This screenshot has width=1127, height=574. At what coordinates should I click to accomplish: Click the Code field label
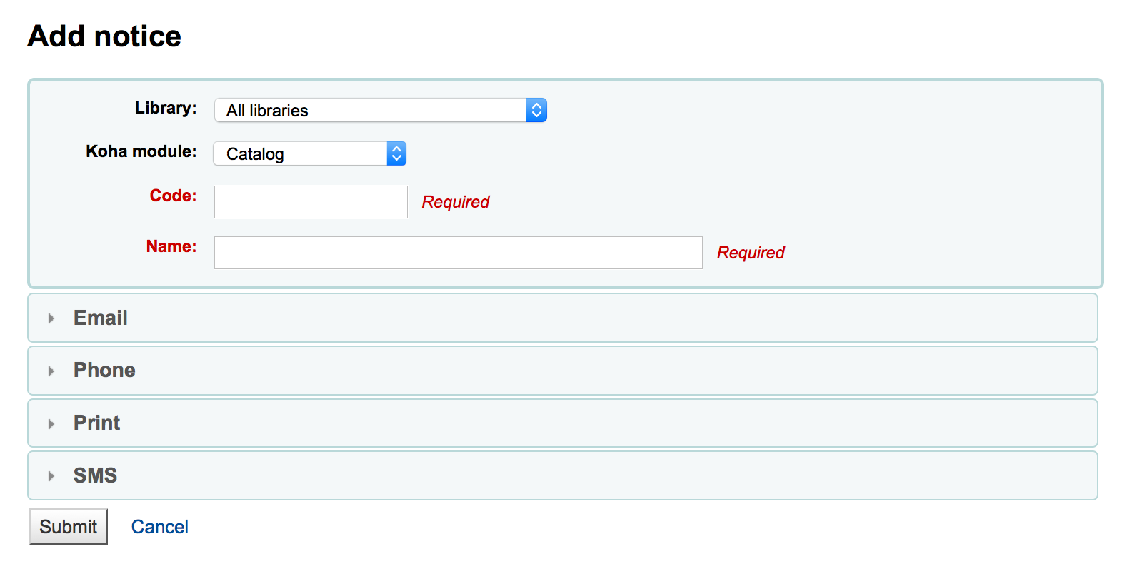point(173,196)
